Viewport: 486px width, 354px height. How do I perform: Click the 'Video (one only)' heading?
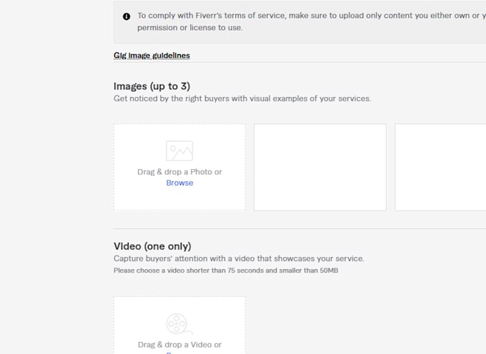pos(152,246)
